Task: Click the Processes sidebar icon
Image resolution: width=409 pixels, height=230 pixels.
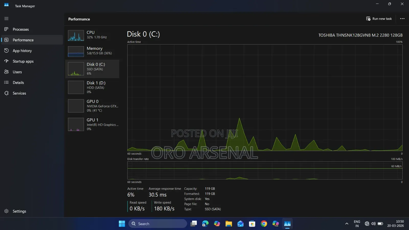Action: click(6, 29)
